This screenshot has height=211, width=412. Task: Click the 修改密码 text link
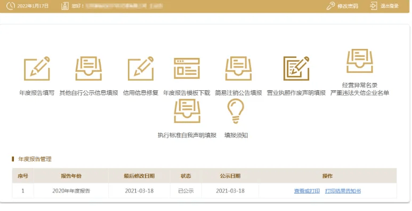click(x=348, y=6)
